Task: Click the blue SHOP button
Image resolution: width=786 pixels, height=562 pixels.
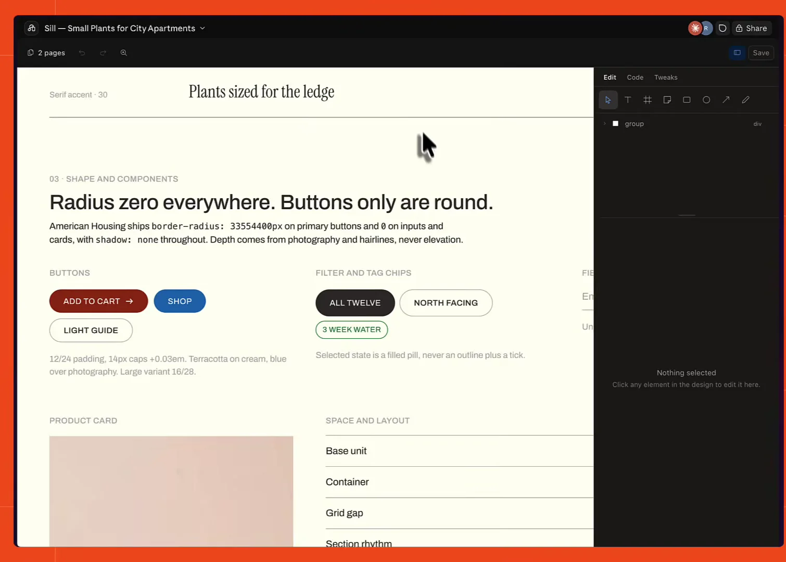Action: (180, 301)
